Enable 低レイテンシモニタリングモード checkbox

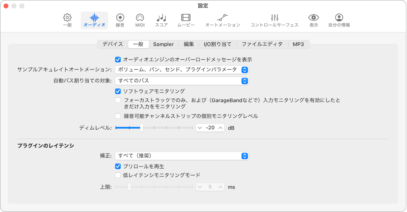tap(118, 175)
